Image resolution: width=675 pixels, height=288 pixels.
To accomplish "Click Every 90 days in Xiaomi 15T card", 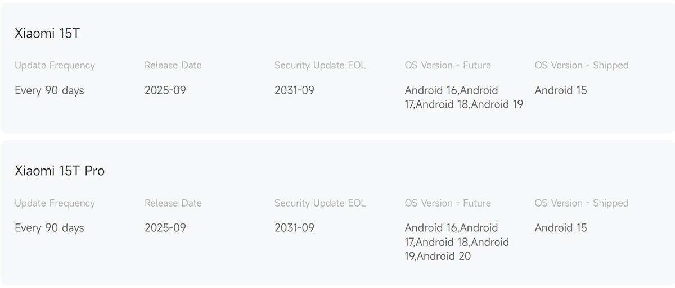I will coord(49,90).
